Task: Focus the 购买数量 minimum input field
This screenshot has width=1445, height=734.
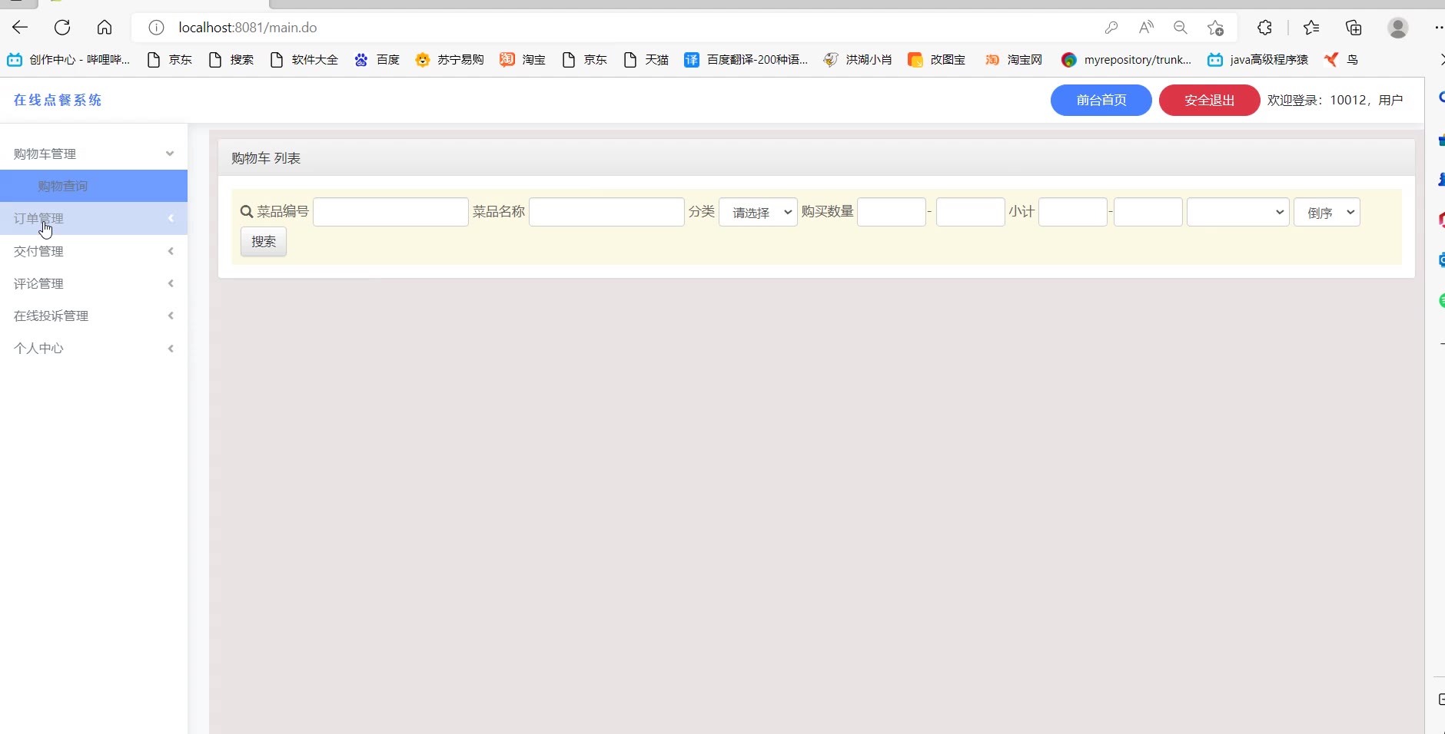Action: tap(892, 212)
